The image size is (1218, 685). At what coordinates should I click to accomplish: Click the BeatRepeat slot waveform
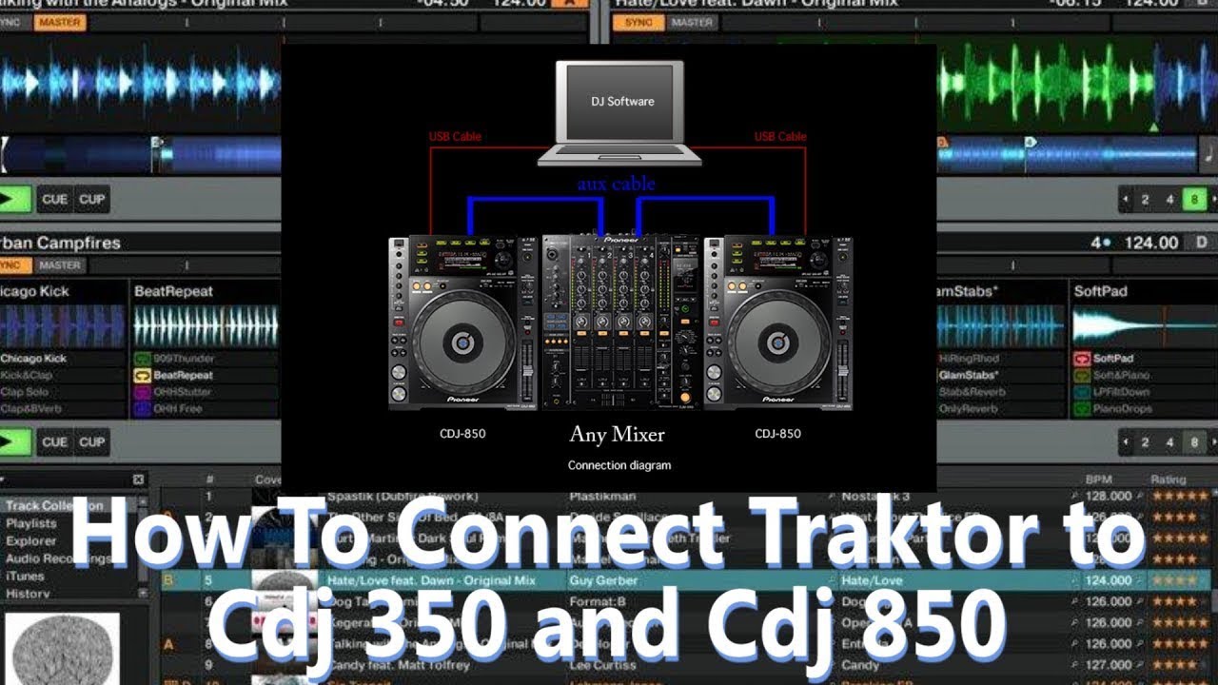click(x=206, y=326)
